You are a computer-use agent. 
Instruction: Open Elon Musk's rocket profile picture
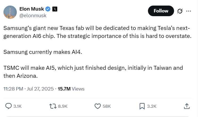[x=10, y=12]
